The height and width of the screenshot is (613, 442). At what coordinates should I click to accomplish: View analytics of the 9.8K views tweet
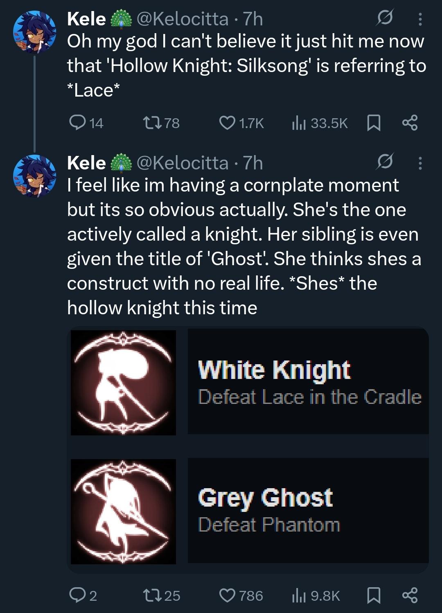(298, 595)
